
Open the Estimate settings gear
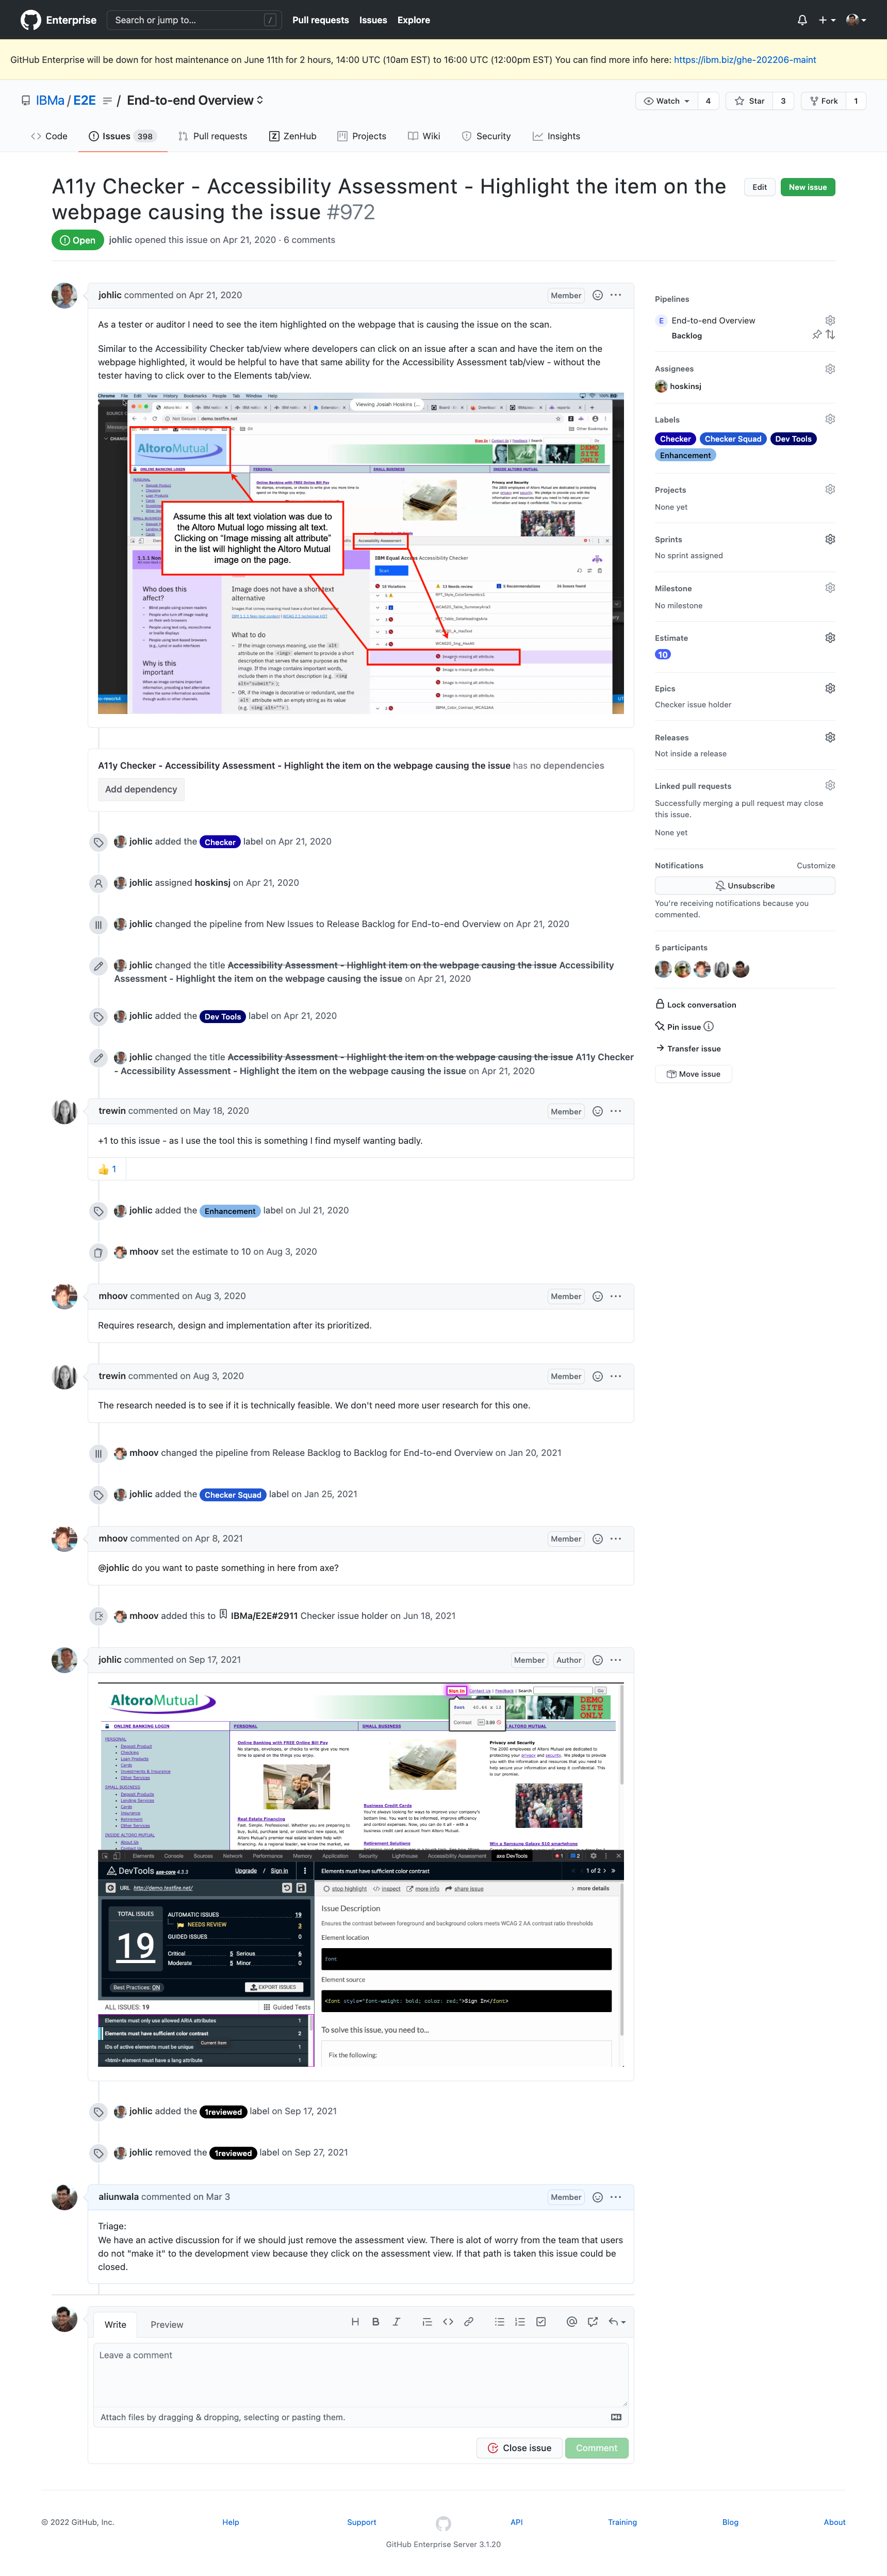point(830,637)
